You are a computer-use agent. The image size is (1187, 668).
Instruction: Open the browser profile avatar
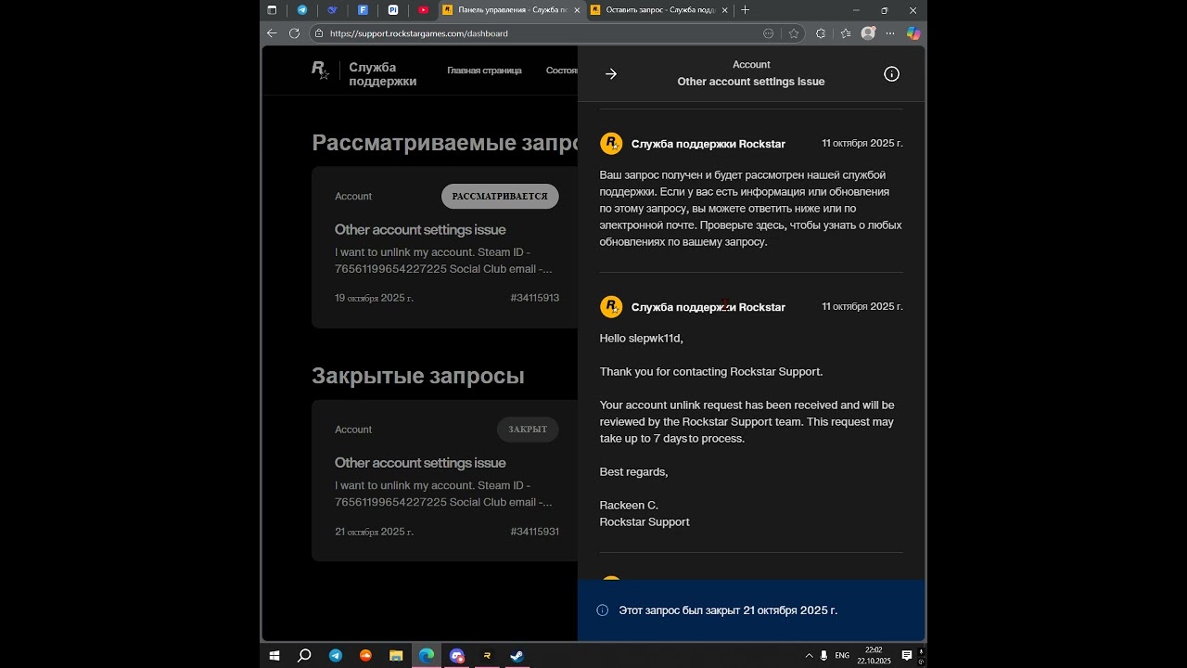click(x=868, y=33)
